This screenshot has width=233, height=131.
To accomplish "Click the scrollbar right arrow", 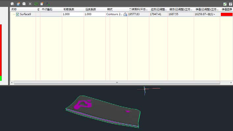I will tap(231, 83).
